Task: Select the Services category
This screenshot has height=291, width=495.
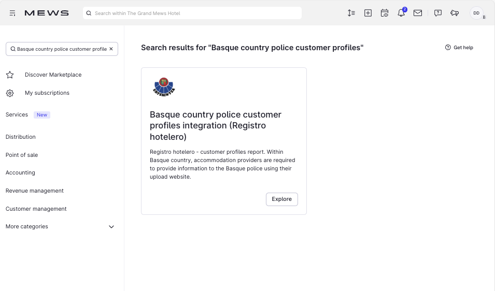Action: click(17, 114)
